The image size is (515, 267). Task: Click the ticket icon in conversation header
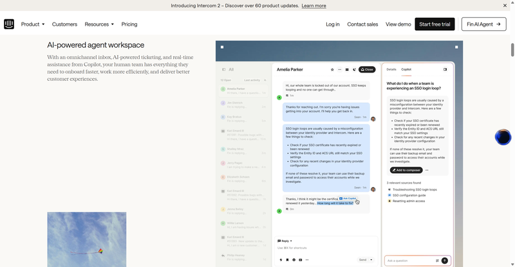click(x=347, y=69)
